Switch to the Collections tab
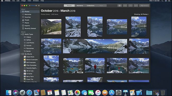The height and width of the screenshot is (96, 172). [90, 6]
